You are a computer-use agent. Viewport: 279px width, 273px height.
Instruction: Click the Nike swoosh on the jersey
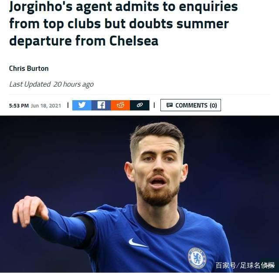[x=138, y=243]
